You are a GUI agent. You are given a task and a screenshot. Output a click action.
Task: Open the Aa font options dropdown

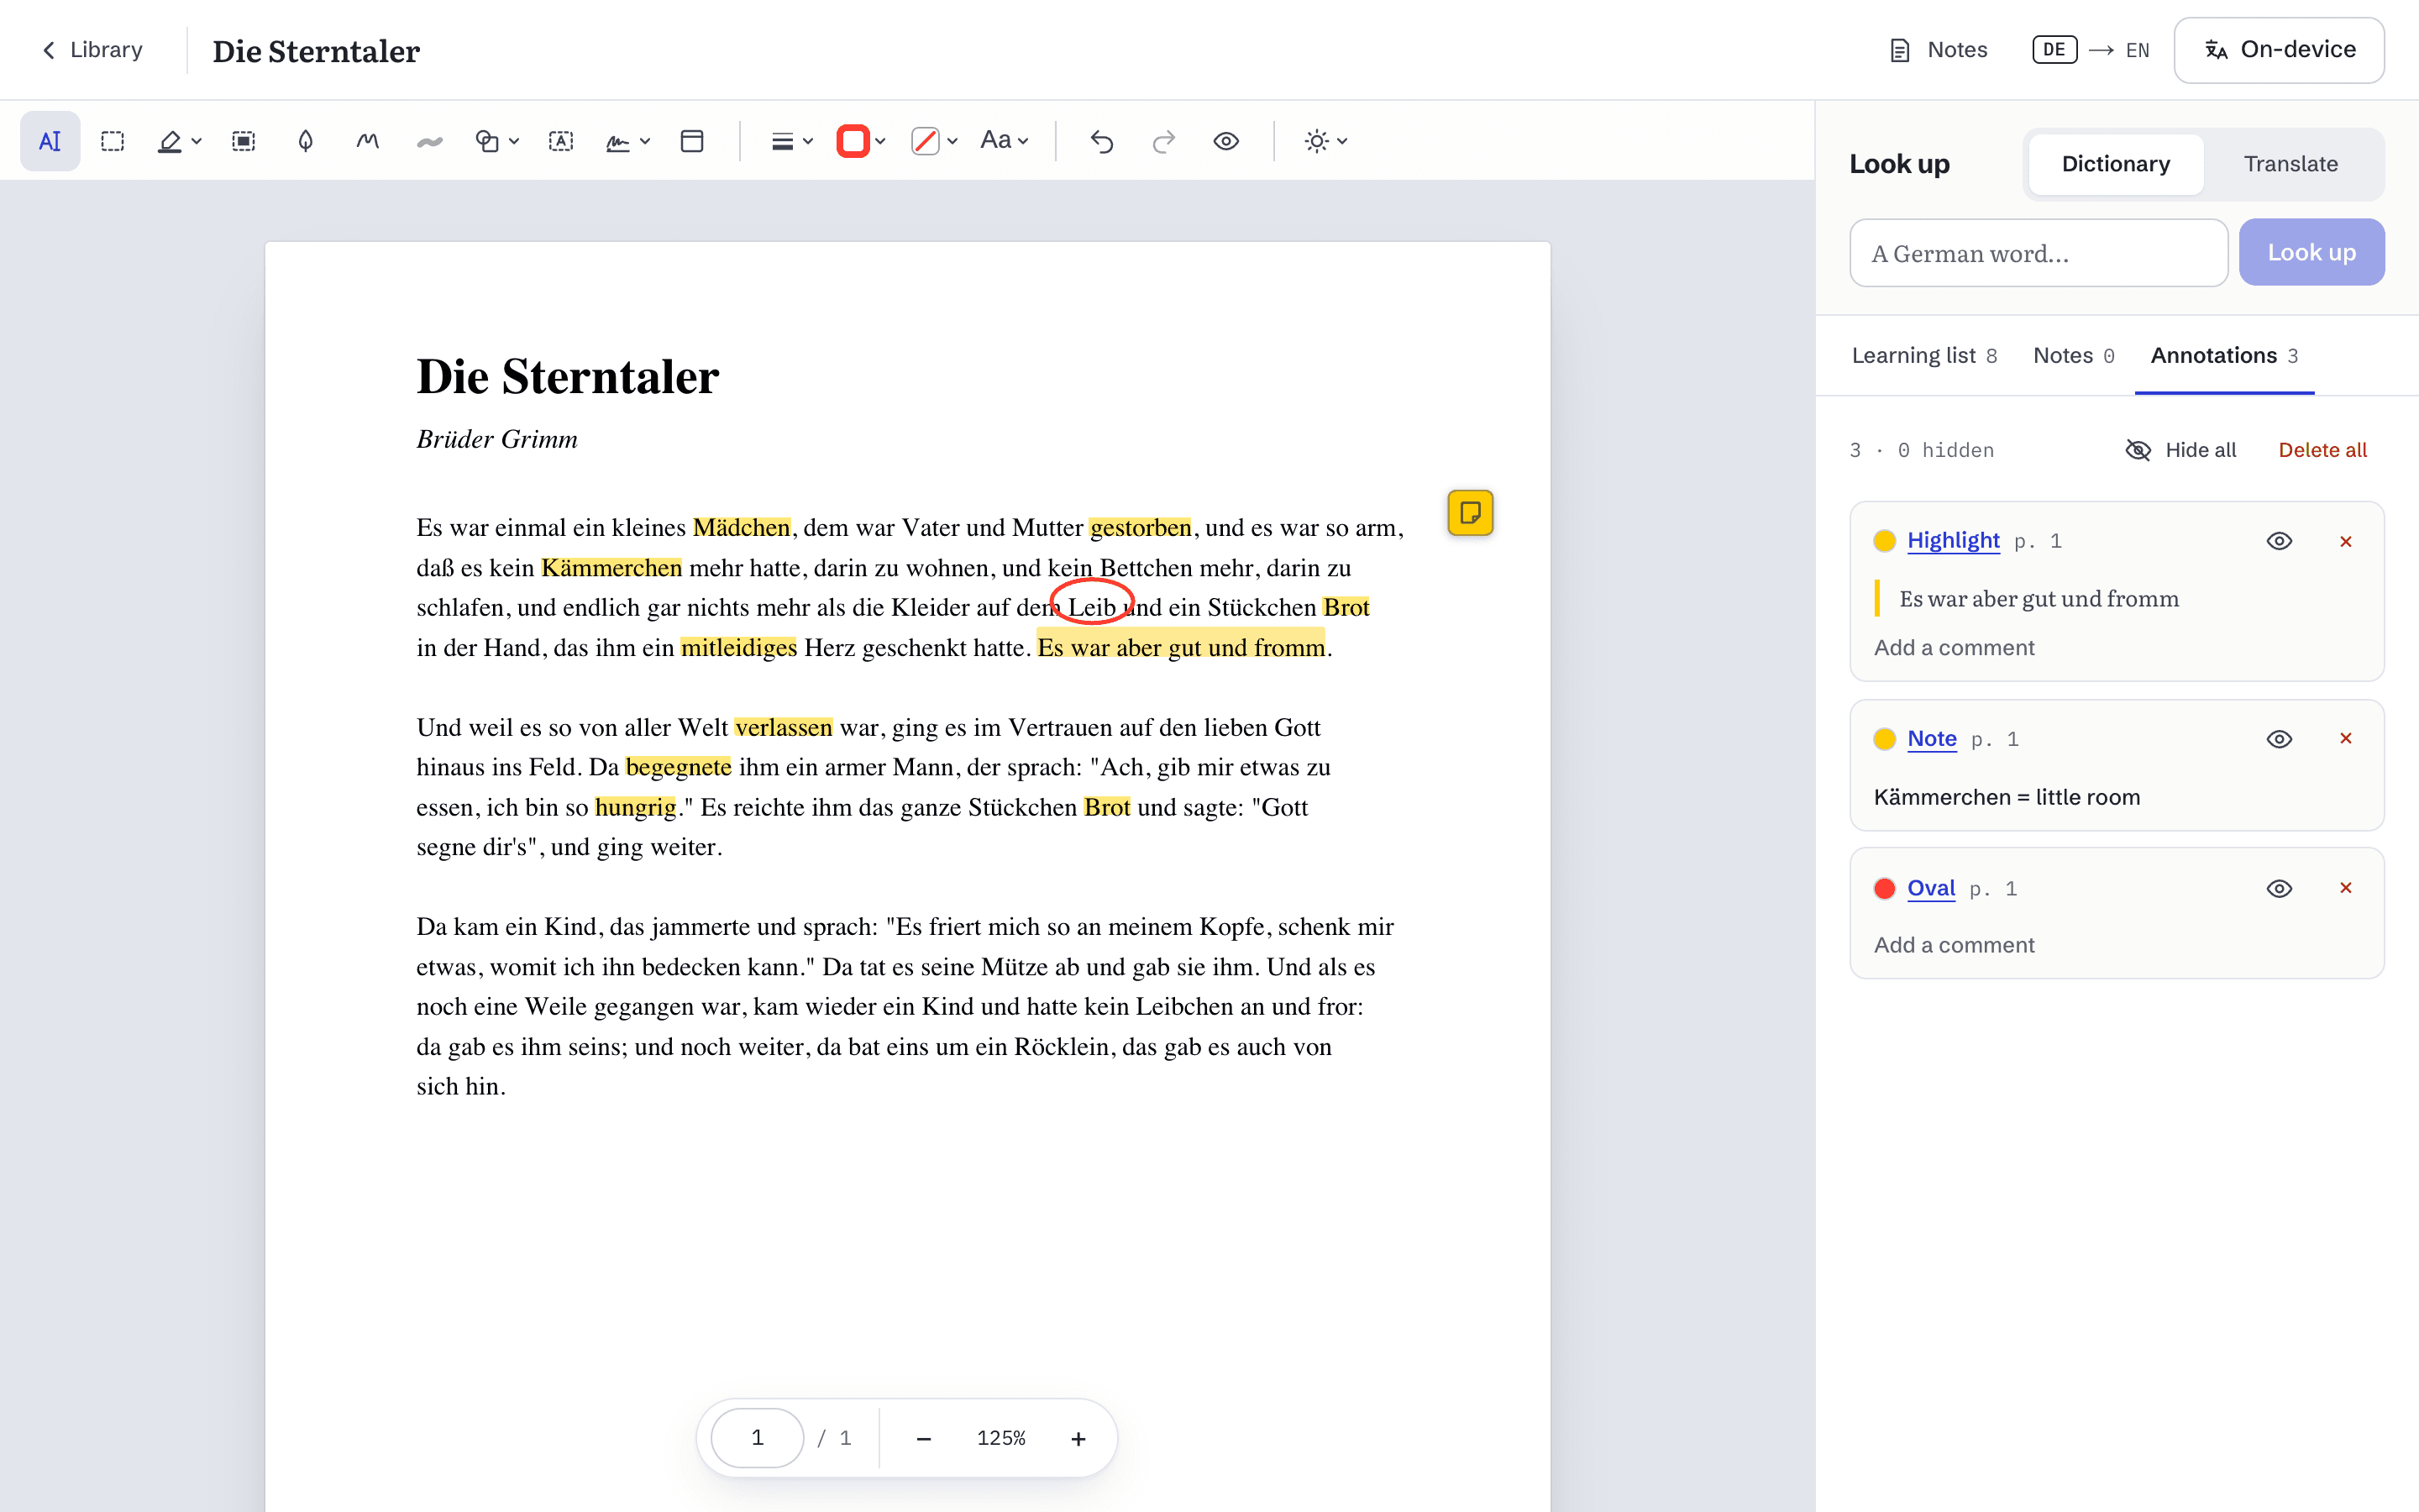1005,141
